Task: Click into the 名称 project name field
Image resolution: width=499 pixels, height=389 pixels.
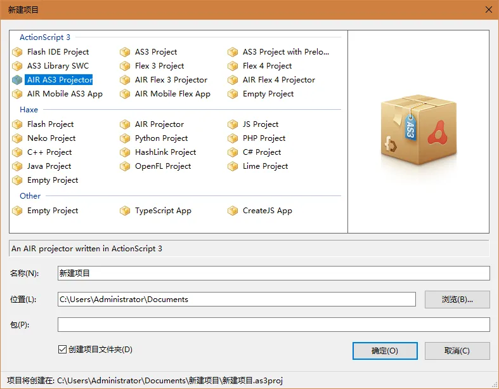Action: pos(273,274)
